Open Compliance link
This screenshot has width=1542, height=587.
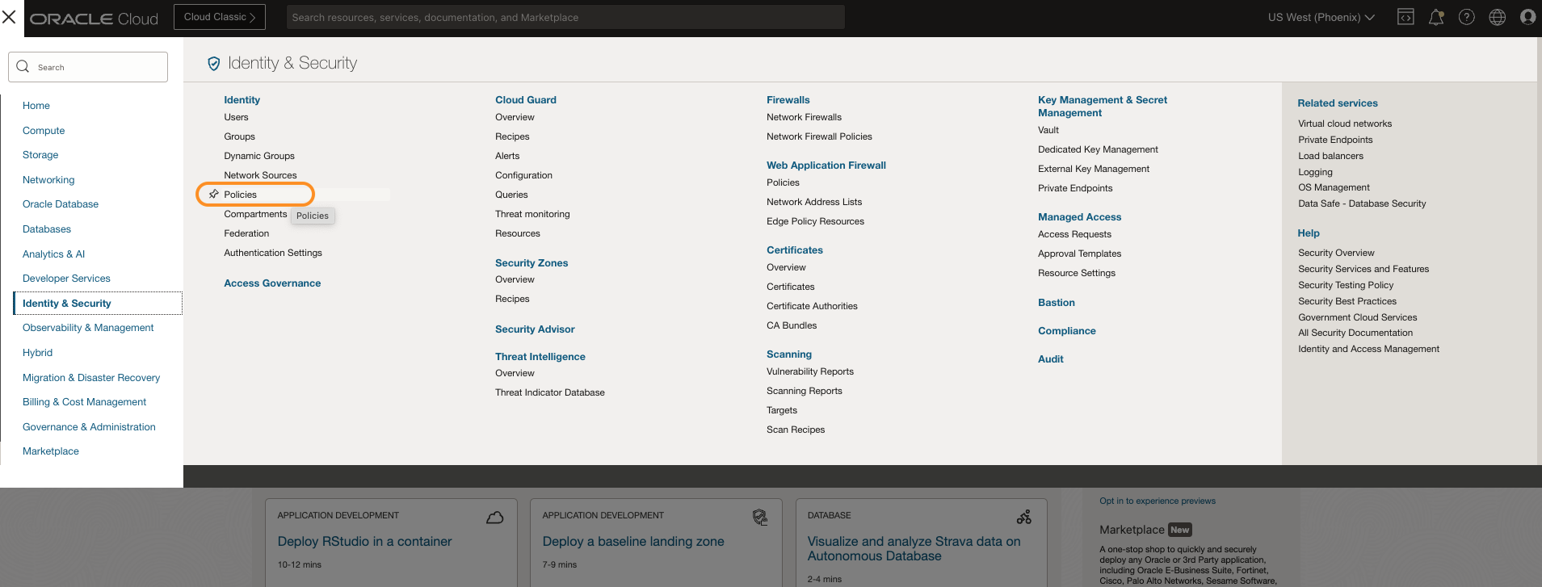point(1067,331)
